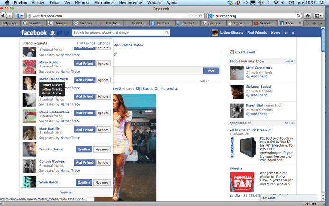This screenshot has width=329, height=206.
Task: Click the search magnifier in Facebook search bar
Action: pos(167,33)
